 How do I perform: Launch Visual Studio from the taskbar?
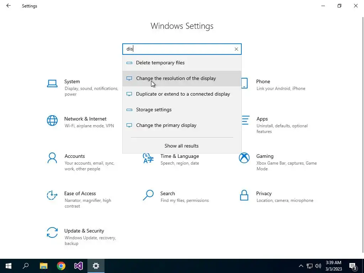click(79, 266)
